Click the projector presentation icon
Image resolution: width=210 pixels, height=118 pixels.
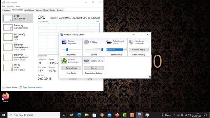(x=86, y=61)
